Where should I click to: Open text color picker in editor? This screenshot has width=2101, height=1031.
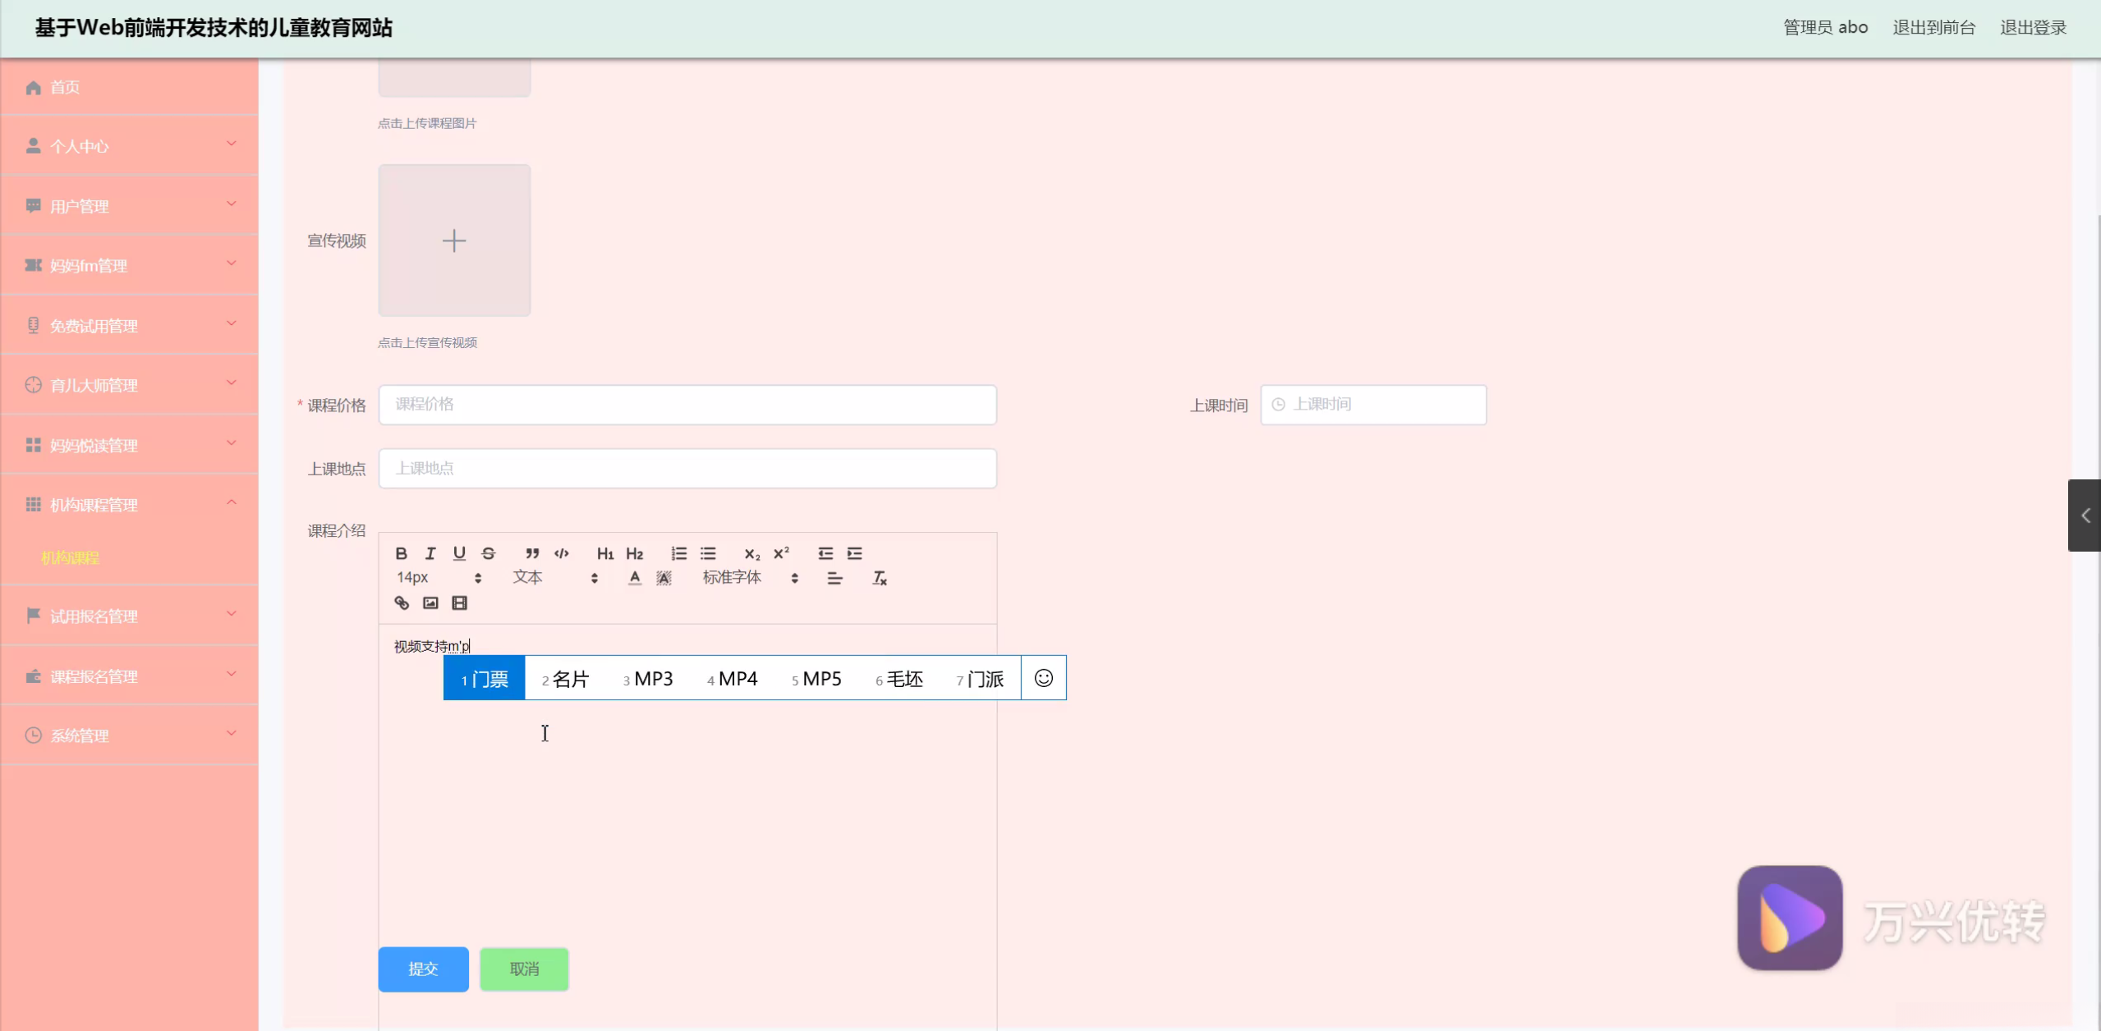634,578
